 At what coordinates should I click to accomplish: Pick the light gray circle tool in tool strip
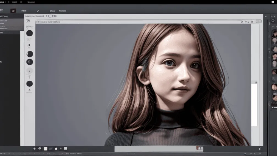(29, 70)
